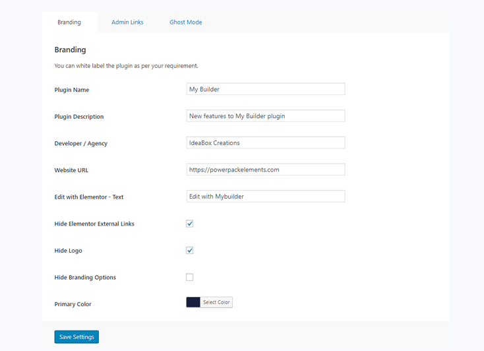Viewport: 484px width, 351px height.
Task: Uncheck the Hide Logo checkbox
Action: [x=189, y=250]
